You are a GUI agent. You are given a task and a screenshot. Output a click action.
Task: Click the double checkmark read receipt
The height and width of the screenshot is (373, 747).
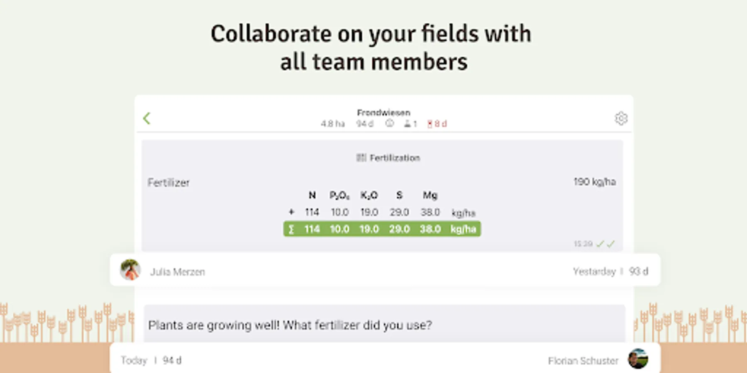click(x=605, y=244)
